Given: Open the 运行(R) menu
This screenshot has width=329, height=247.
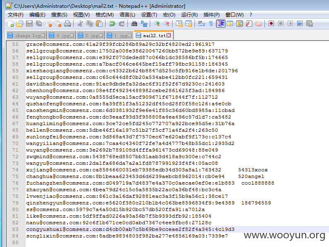Looking at the screenshot, I should tap(190, 15).
